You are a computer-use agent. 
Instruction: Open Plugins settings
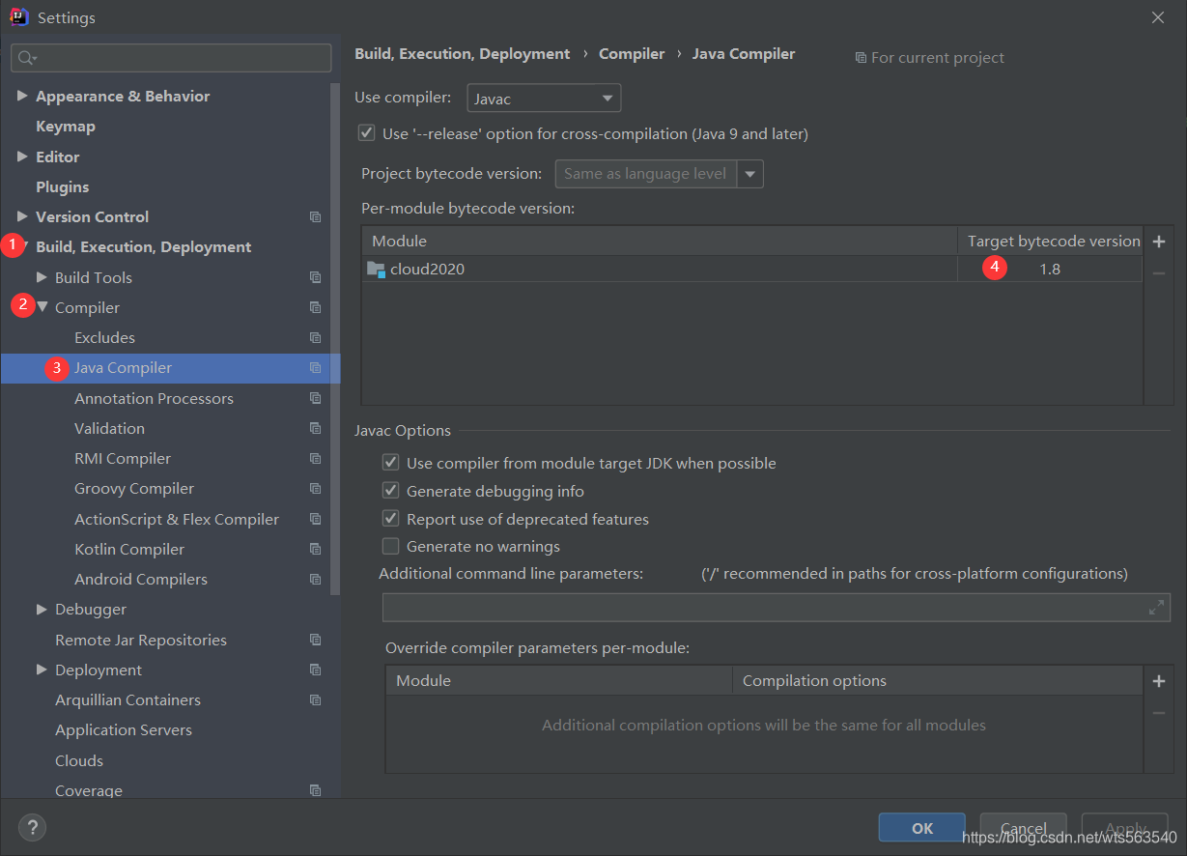(63, 186)
